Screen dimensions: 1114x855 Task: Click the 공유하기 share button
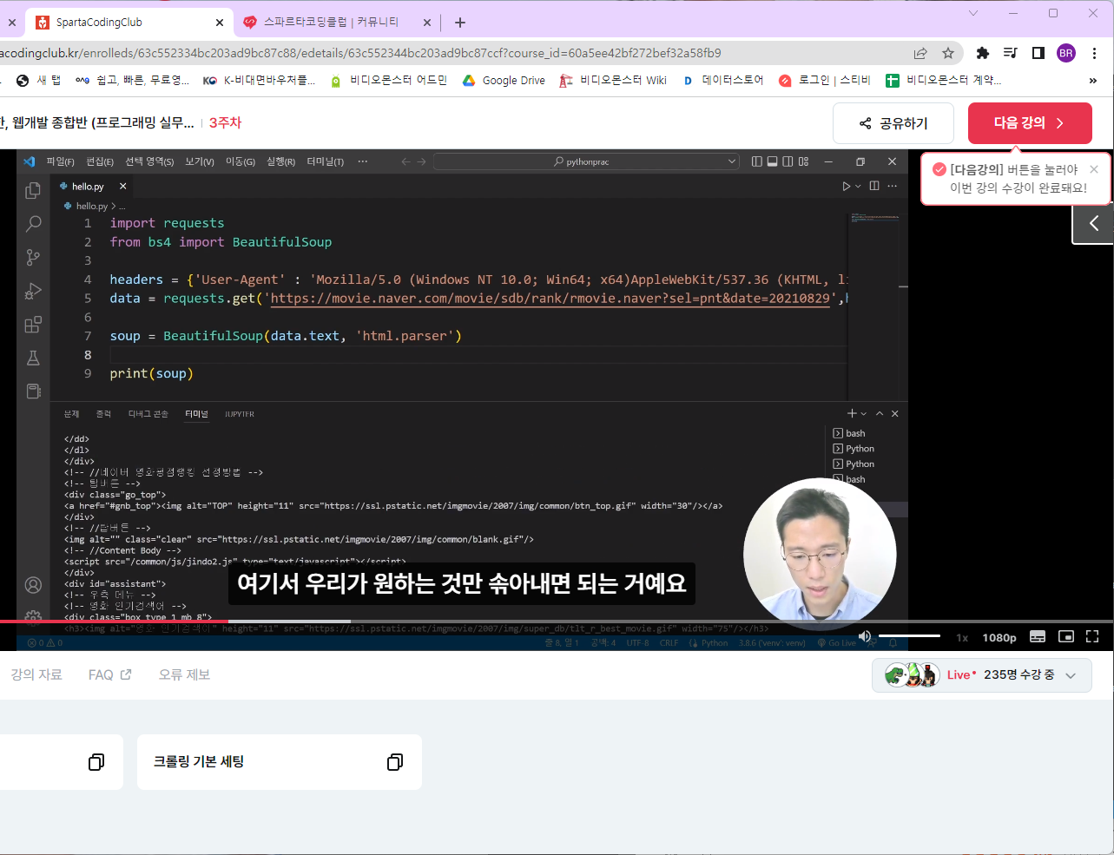pyautogui.click(x=893, y=123)
